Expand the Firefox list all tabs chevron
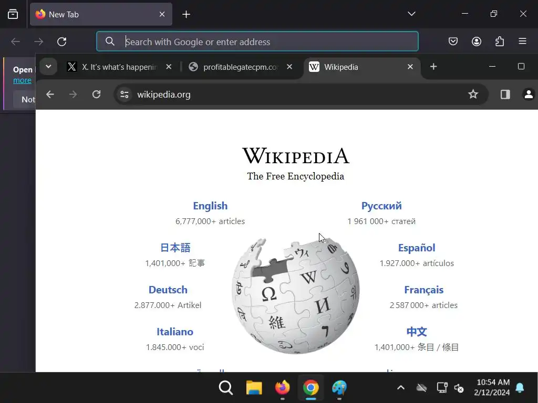The height and width of the screenshot is (403, 538). (x=411, y=14)
